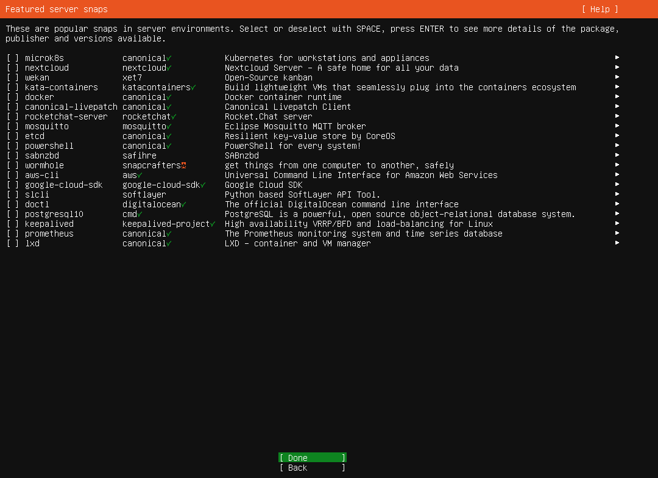Tick the nextcloud snap checkbox
Viewport: 658px width, 478px height.
pyautogui.click(x=13, y=68)
